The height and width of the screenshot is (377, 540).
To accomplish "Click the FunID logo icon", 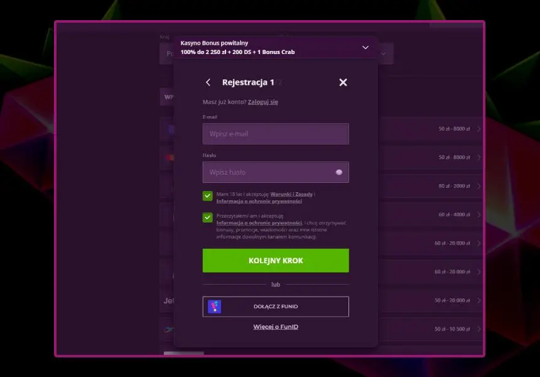I will [x=215, y=307].
